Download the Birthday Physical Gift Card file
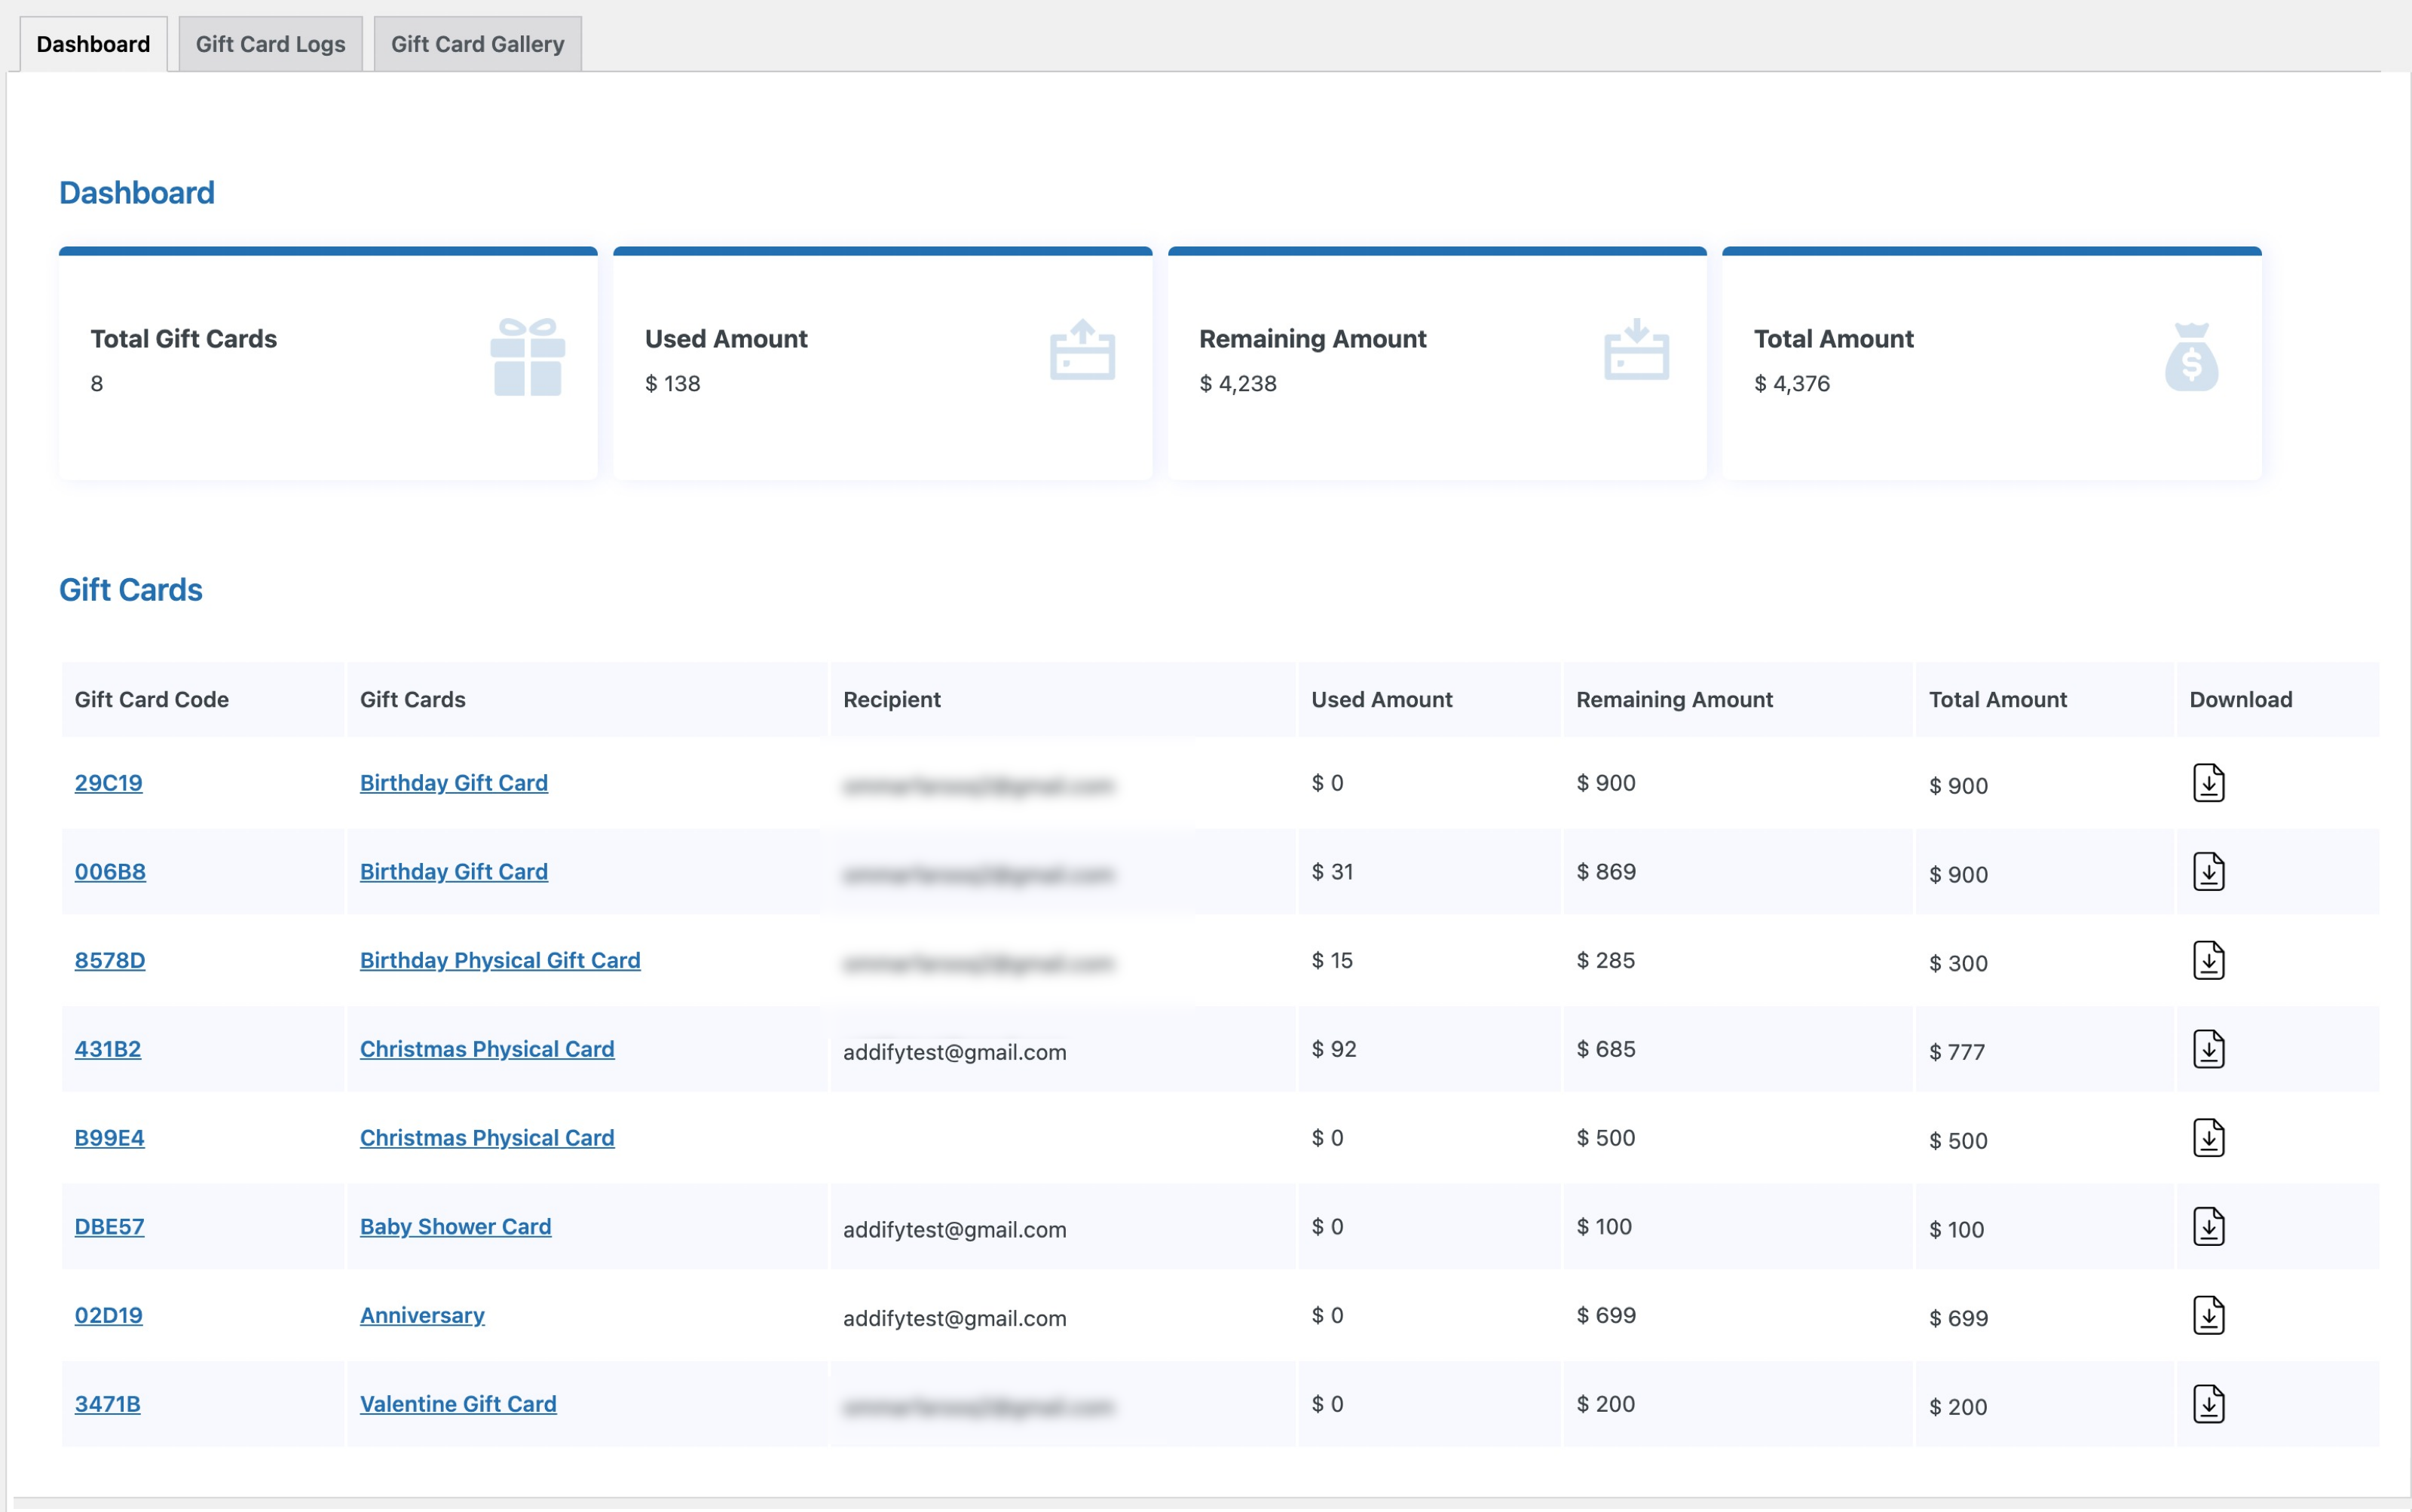 (2208, 960)
